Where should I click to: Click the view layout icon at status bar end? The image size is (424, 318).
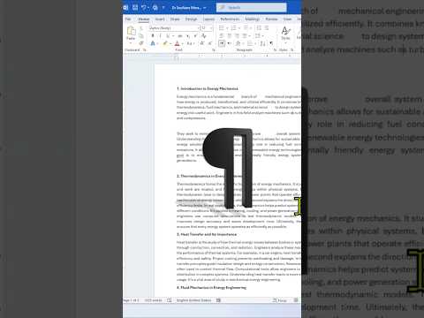pos(296,300)
